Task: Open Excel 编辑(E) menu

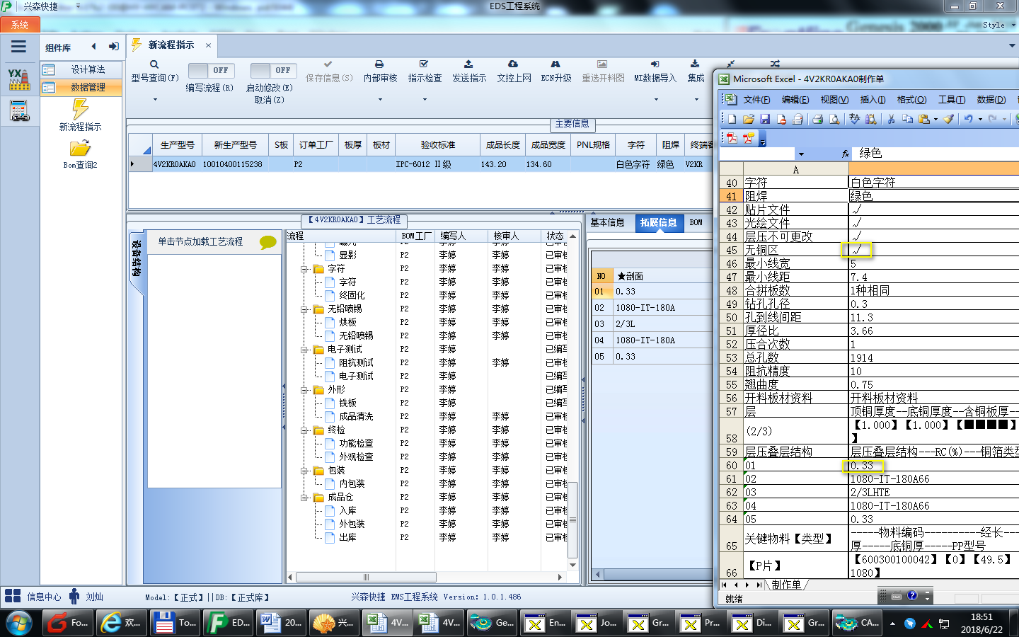Action: pyautogui.click(x=795, y=100)
